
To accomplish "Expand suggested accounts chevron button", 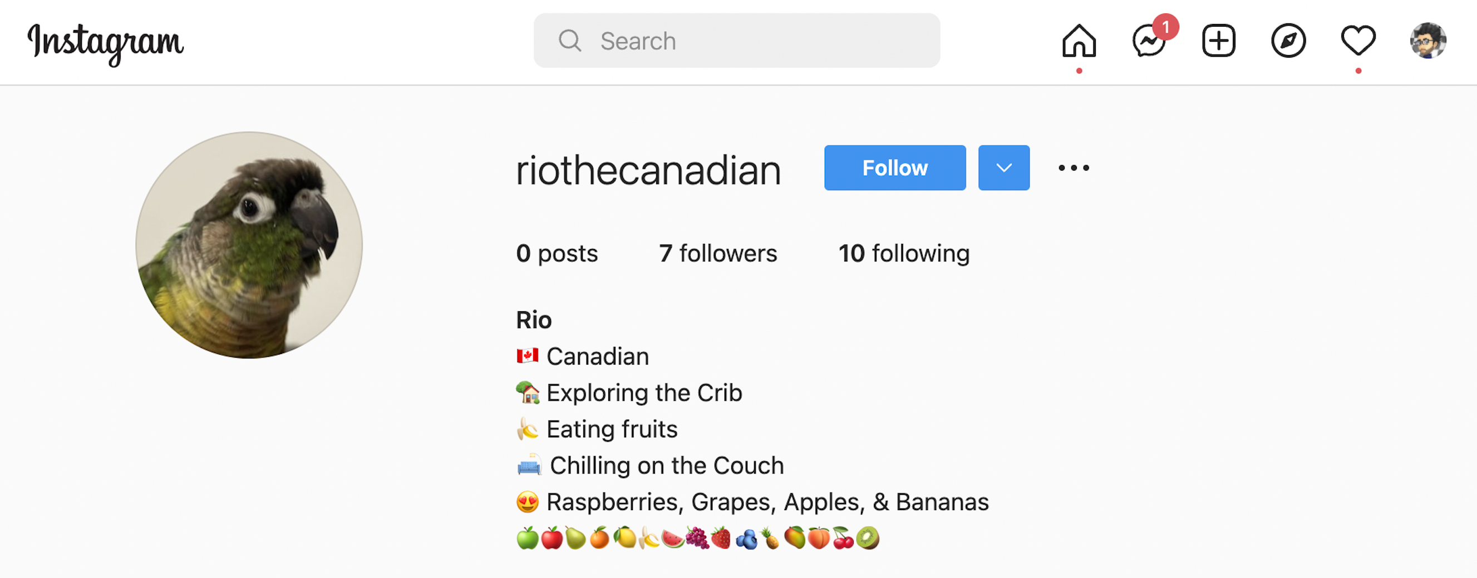I will tap(1003, 168).
